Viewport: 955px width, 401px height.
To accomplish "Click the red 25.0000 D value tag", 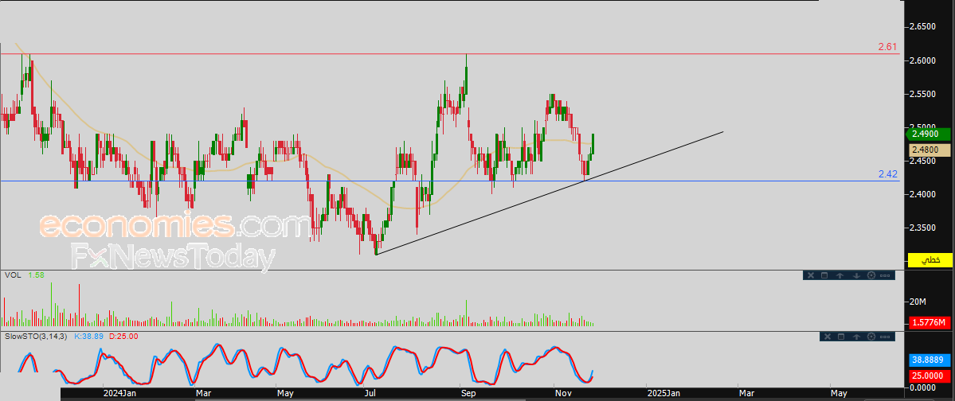I will [930, 376].
